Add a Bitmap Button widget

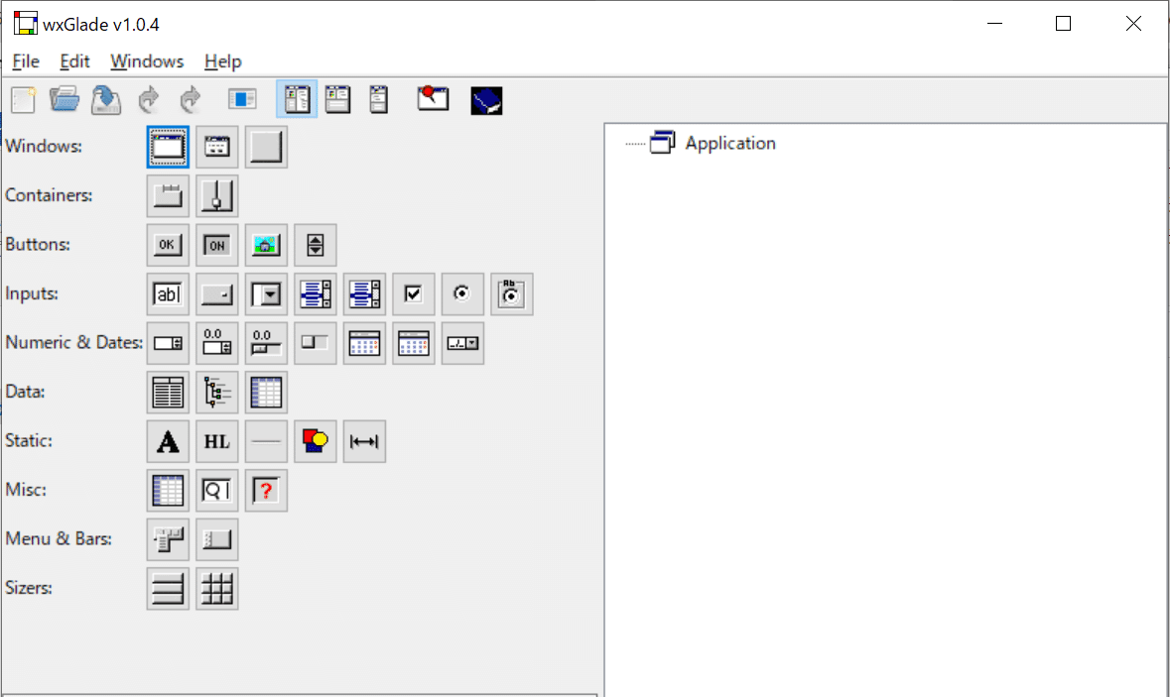click(x=266, y=245)
